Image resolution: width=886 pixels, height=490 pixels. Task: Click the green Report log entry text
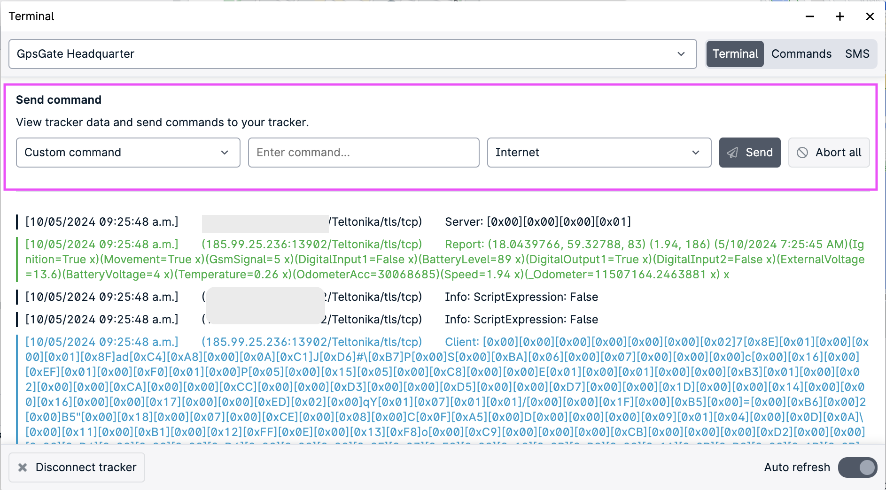coord(445,259)
